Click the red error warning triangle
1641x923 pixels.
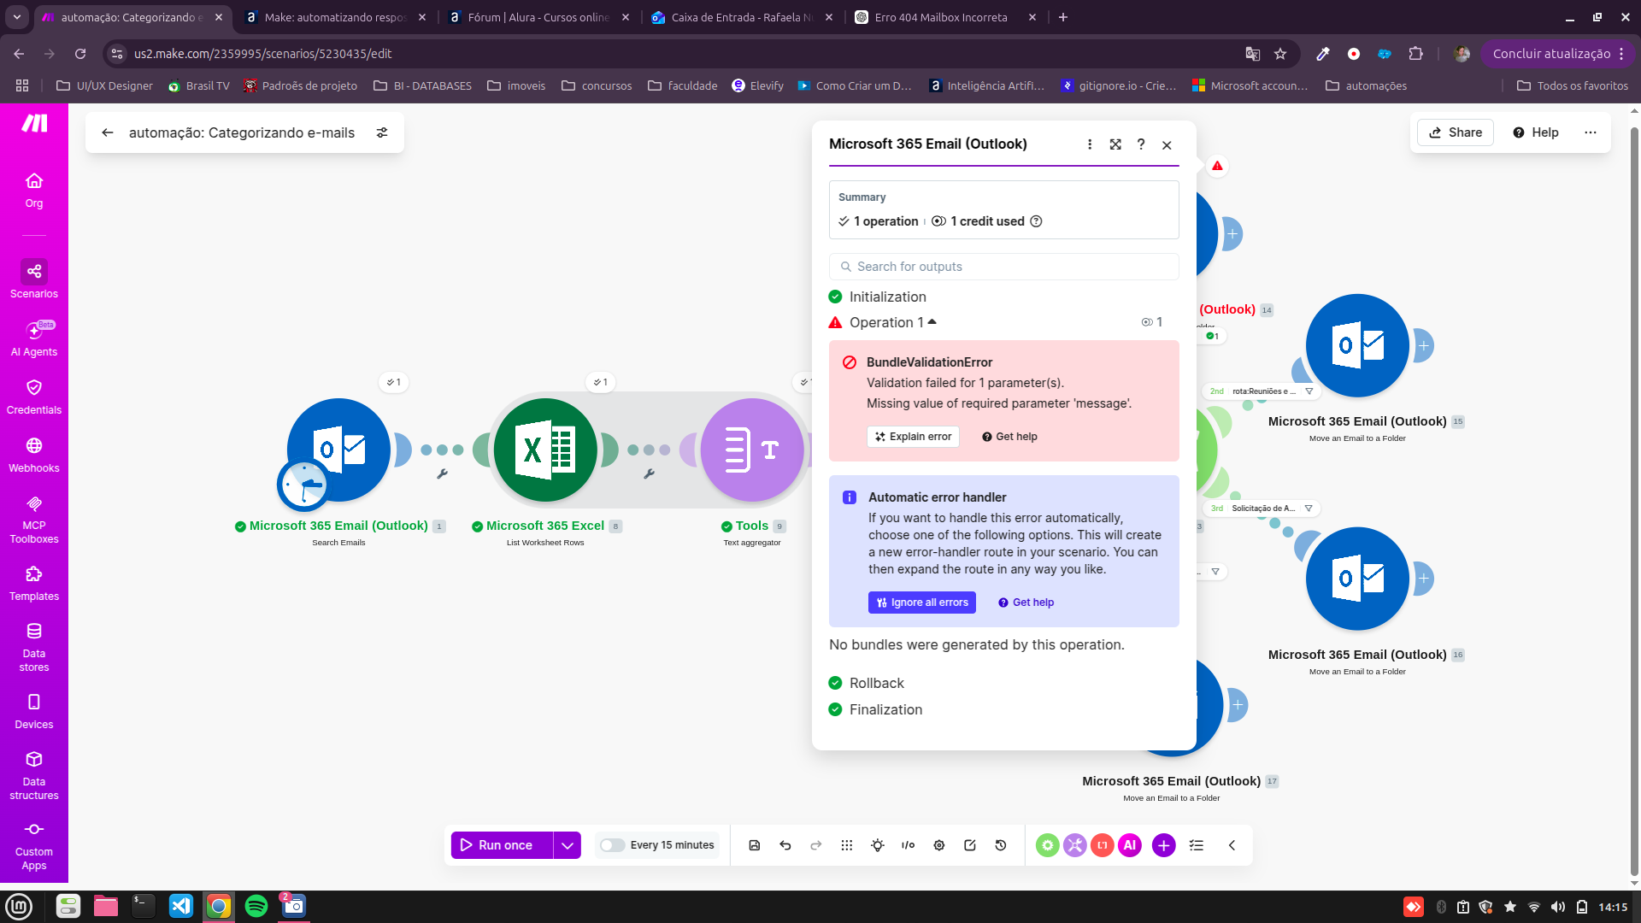[x=1217, y=166]
